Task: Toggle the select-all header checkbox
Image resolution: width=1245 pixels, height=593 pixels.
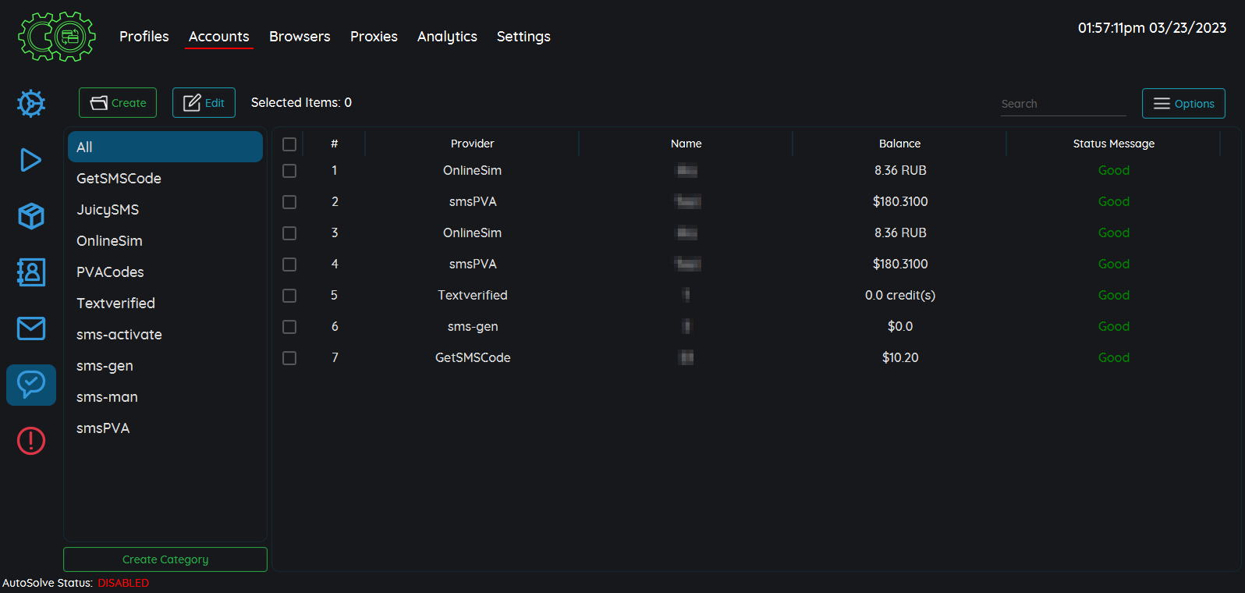Action: point(289,144)
